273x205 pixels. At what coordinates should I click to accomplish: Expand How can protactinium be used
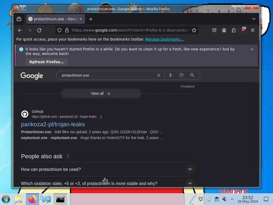(108, 169)
